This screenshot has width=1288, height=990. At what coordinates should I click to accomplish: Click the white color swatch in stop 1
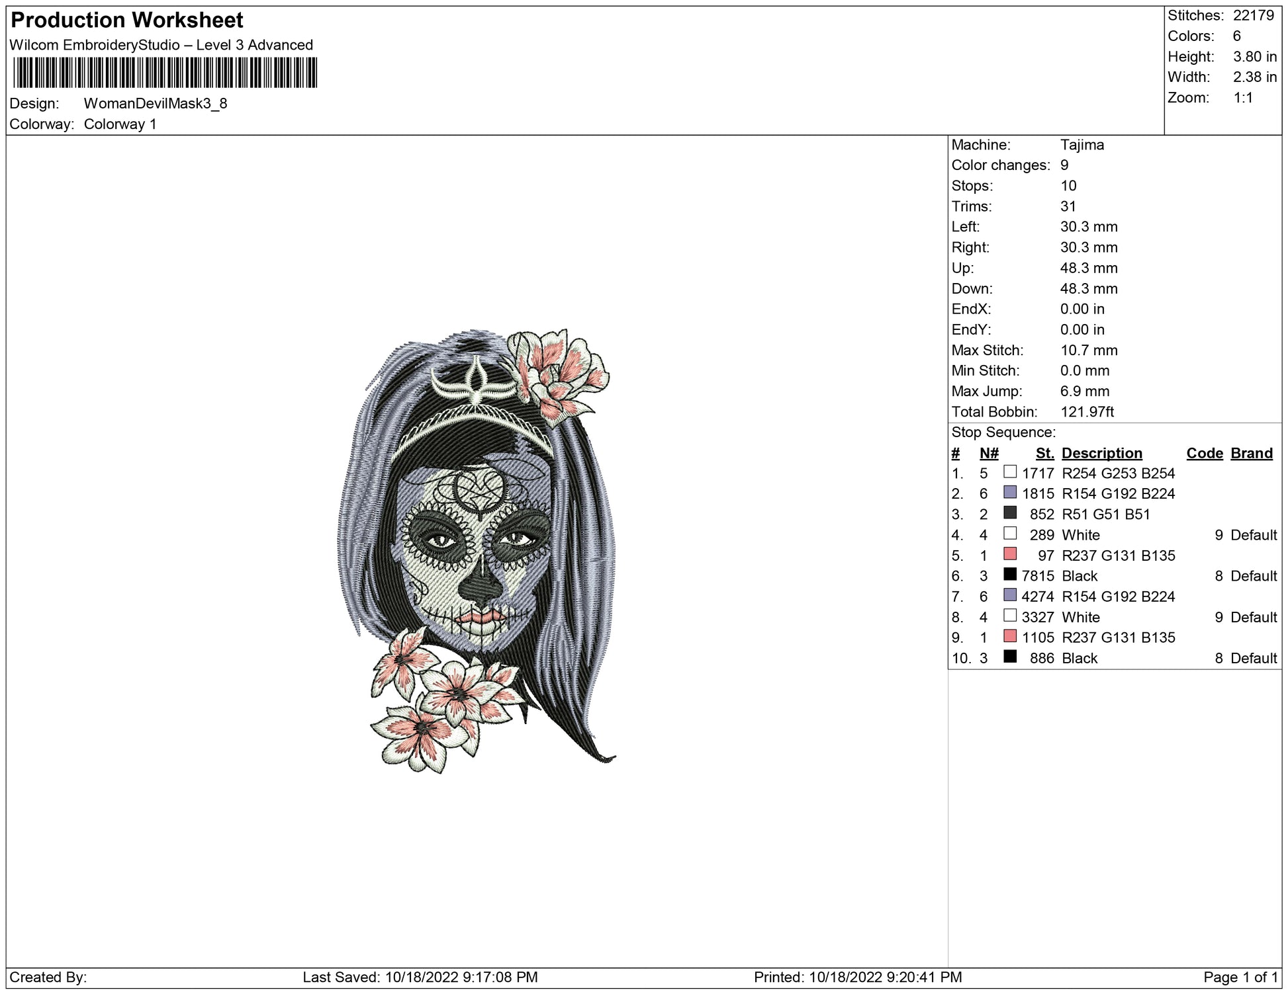pos(1009,472)
